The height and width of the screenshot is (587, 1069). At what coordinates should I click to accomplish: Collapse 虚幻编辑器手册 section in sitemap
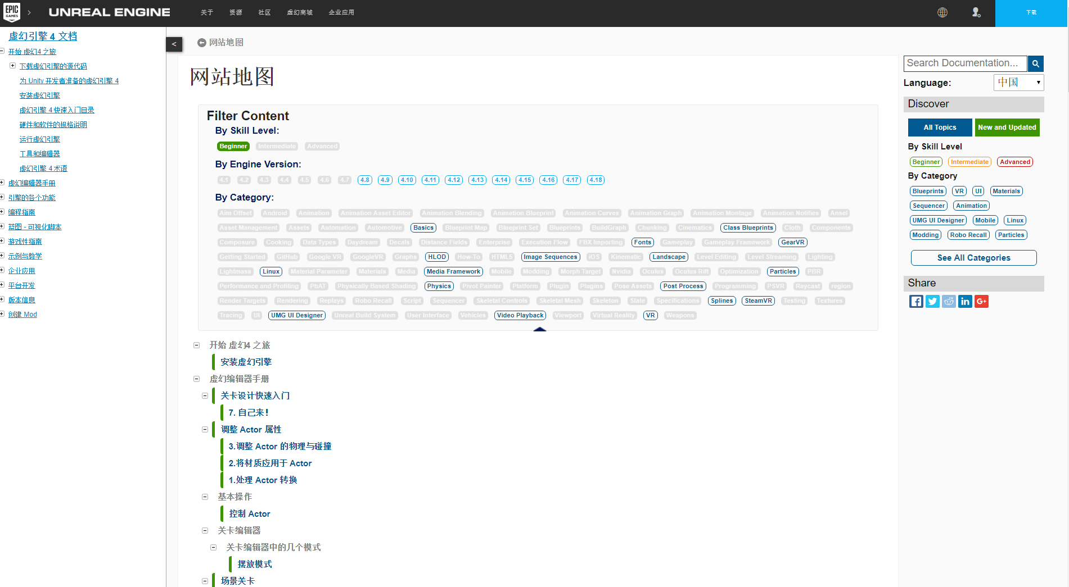click(197, 379)
